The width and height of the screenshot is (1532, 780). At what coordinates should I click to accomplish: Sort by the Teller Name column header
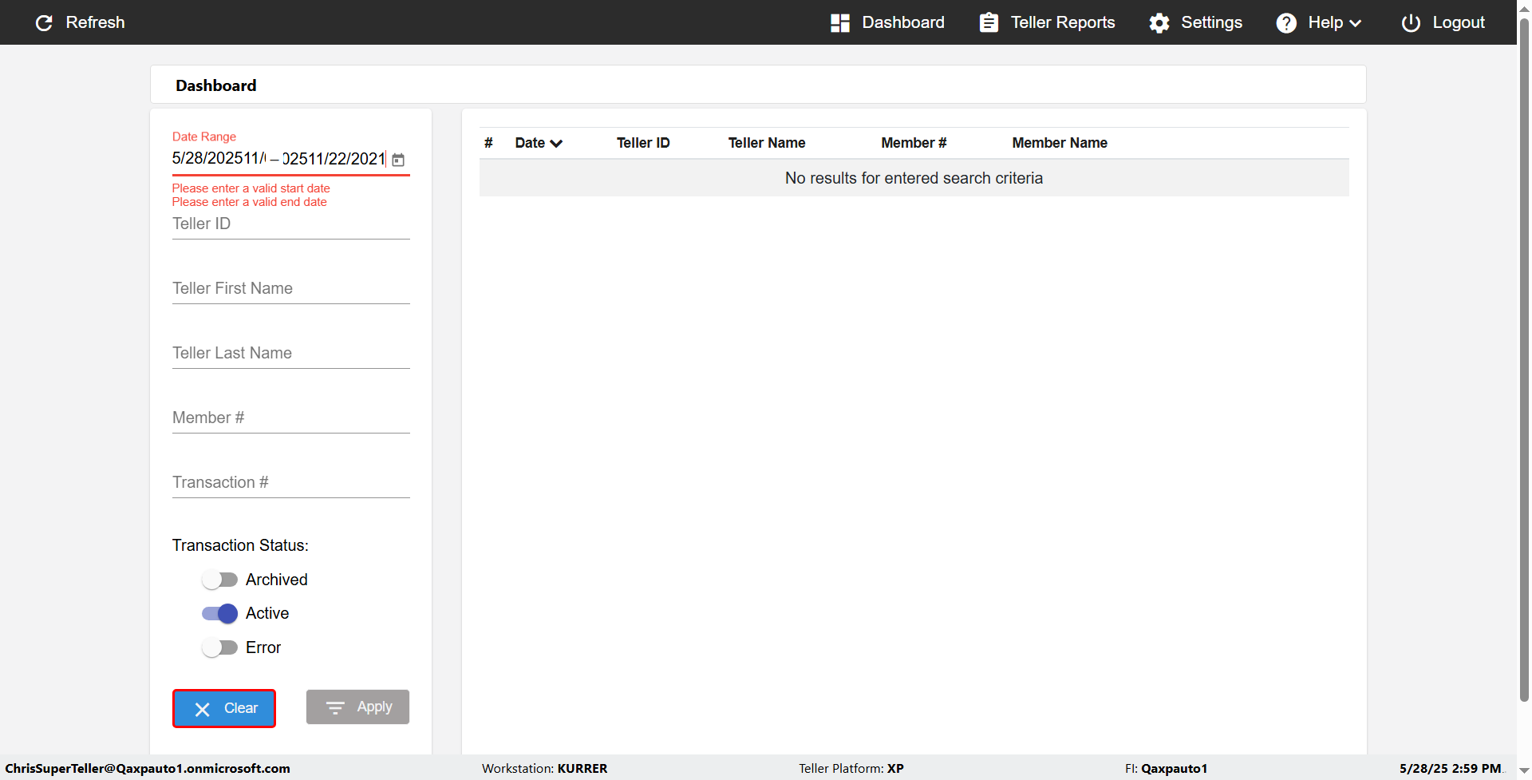(x=767, y=143)
